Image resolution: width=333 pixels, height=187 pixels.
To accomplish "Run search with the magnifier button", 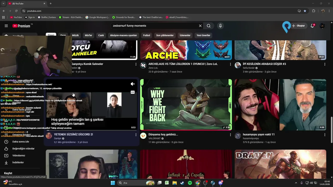I will (x=209, y=26).
